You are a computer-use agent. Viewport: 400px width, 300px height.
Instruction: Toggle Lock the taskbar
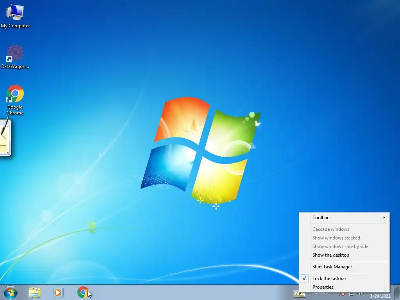click(x=345, y=279)
